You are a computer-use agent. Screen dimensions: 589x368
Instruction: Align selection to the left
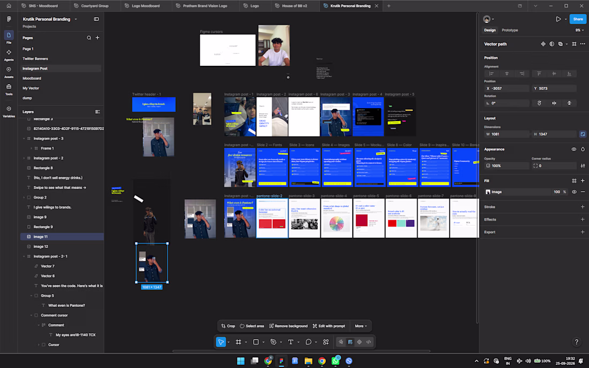492,74
